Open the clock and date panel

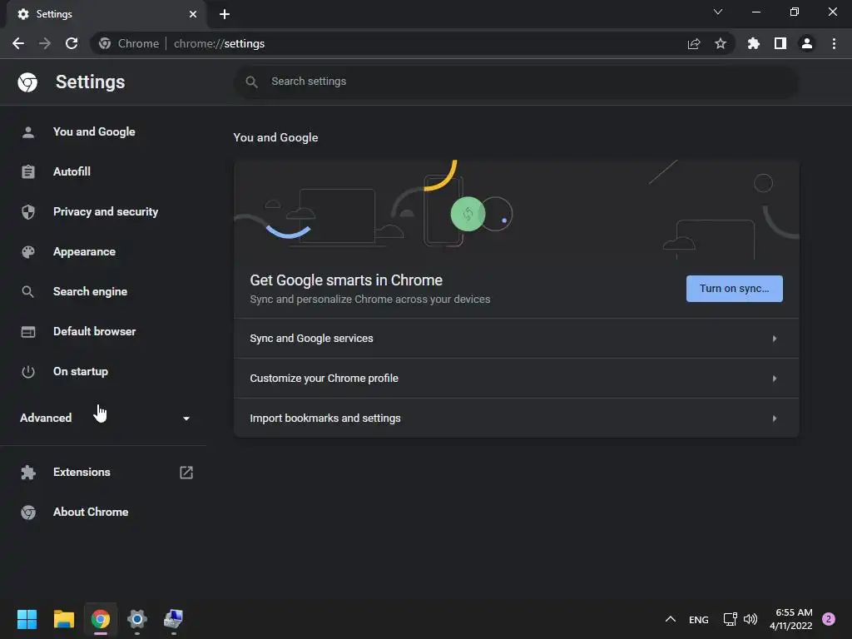point(791,619)
